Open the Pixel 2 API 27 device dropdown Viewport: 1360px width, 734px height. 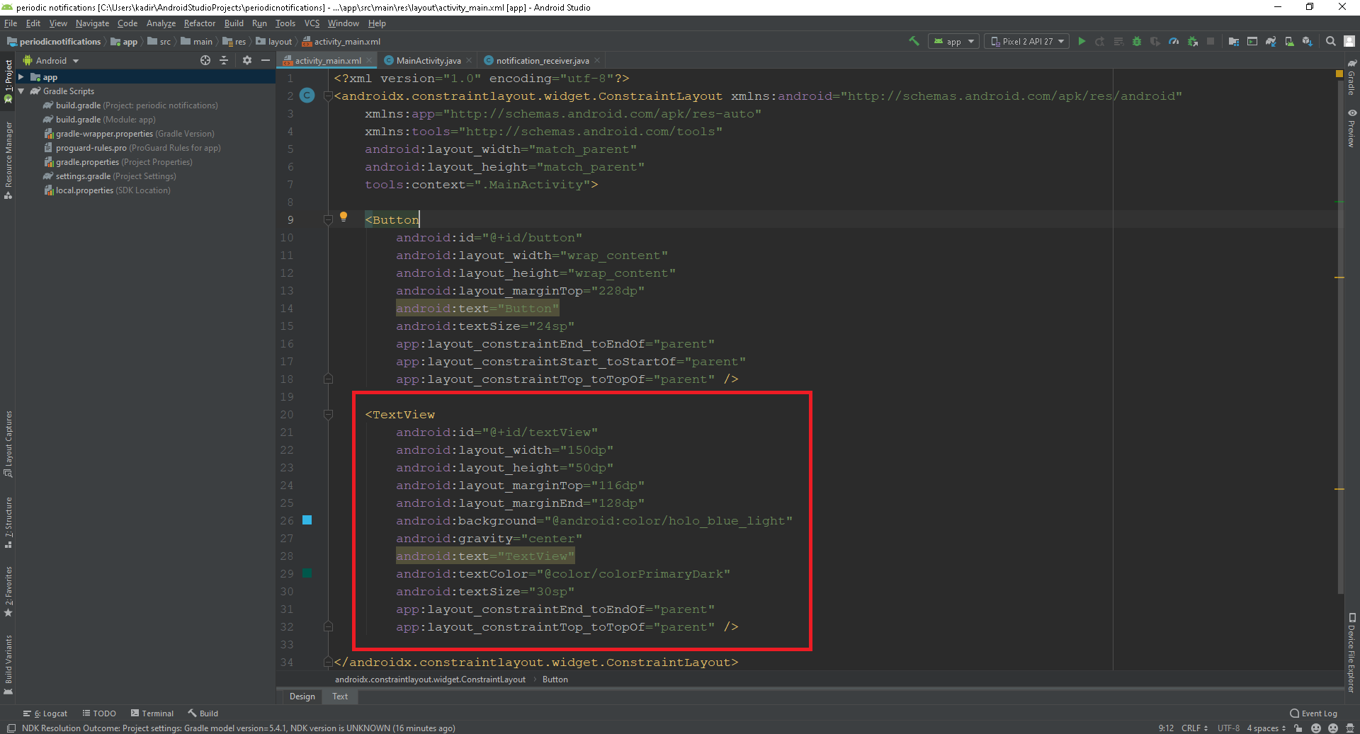pos(1027,41)
